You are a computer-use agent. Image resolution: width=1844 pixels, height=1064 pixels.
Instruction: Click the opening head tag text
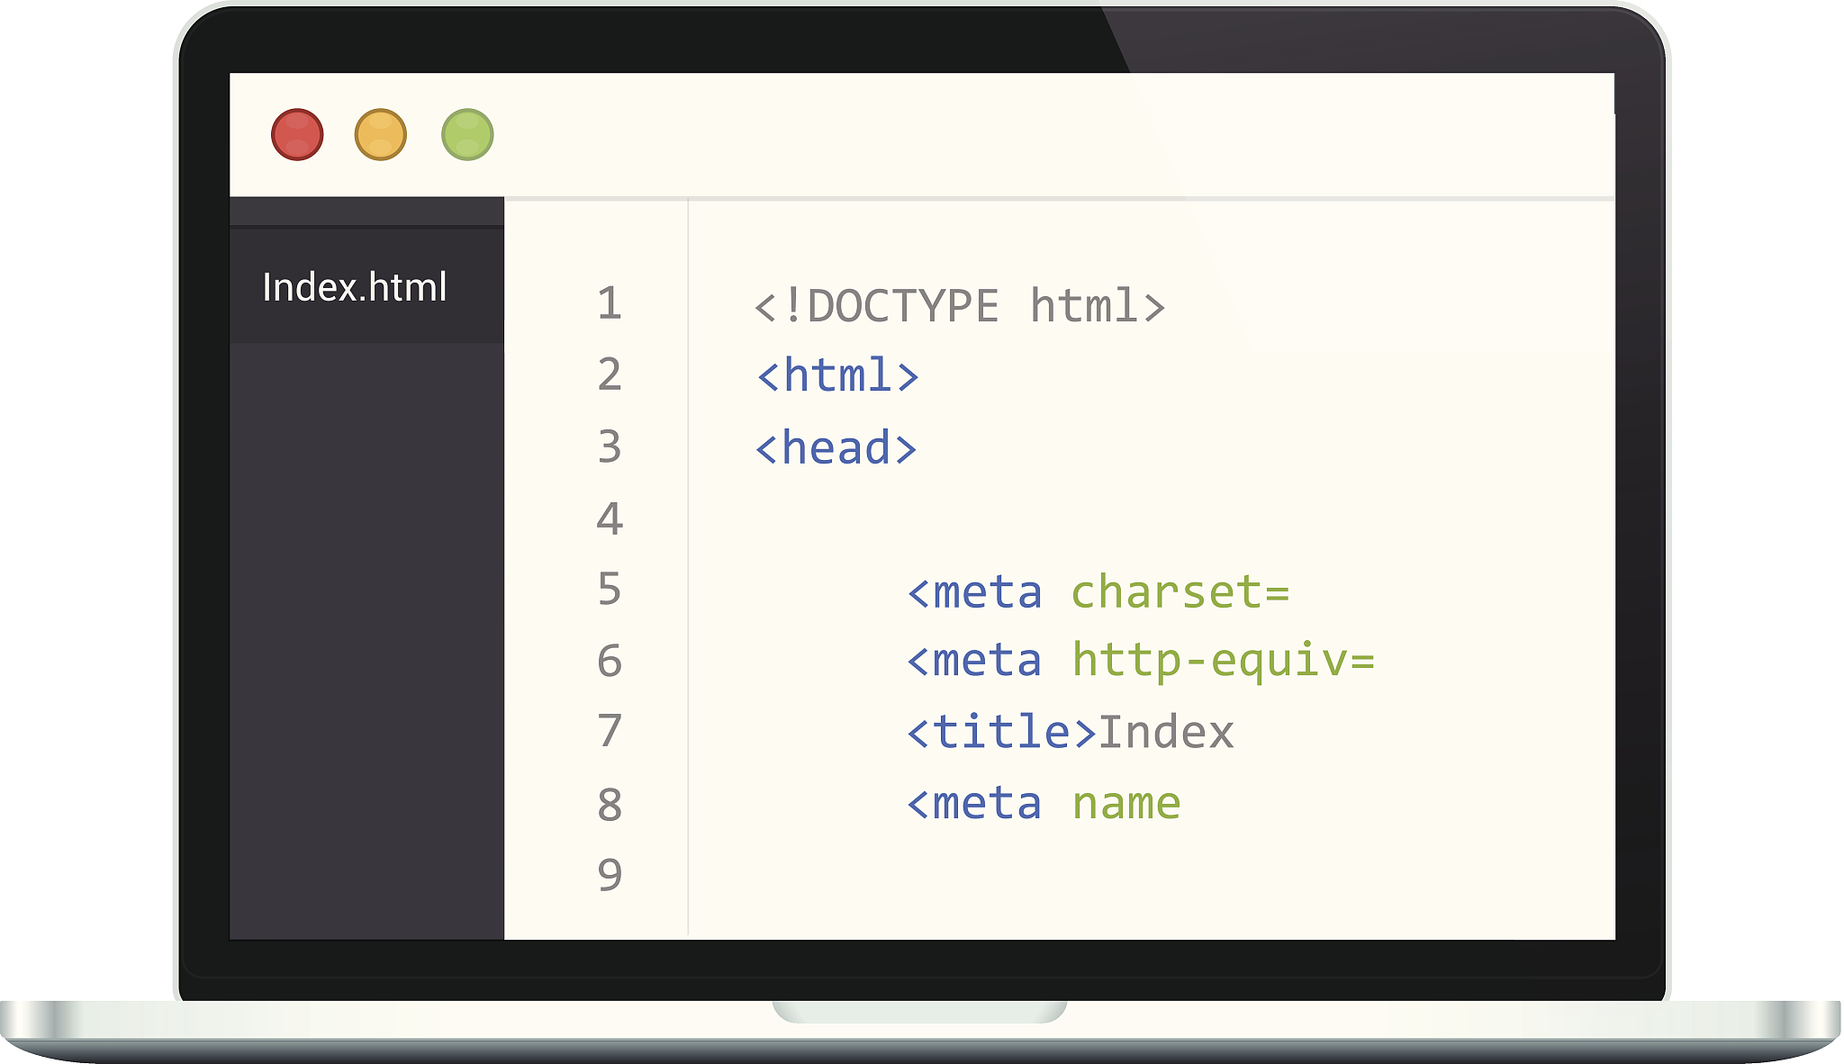coord(836,448)
